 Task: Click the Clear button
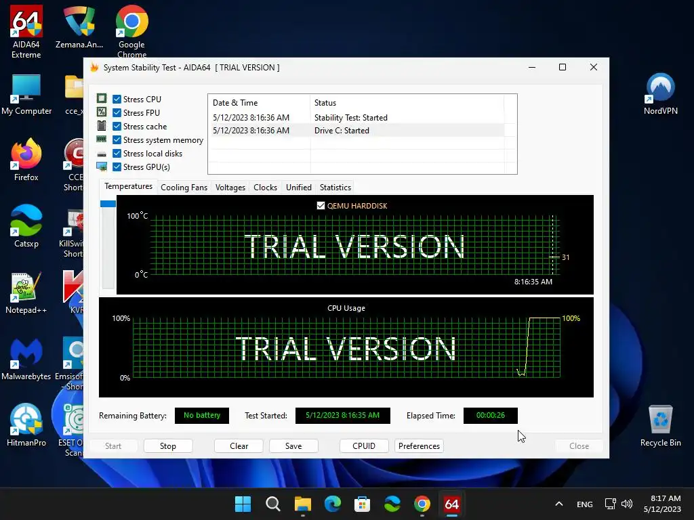tap(239, 446)
